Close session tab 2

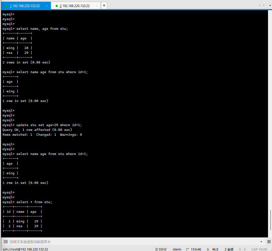[97, 6]
